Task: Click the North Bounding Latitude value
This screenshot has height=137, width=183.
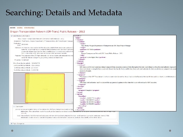Action: pos(35,68)
